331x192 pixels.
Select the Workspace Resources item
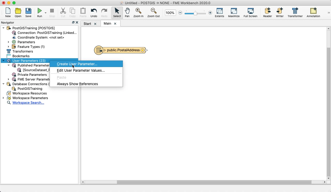click(x=27, y=93)
